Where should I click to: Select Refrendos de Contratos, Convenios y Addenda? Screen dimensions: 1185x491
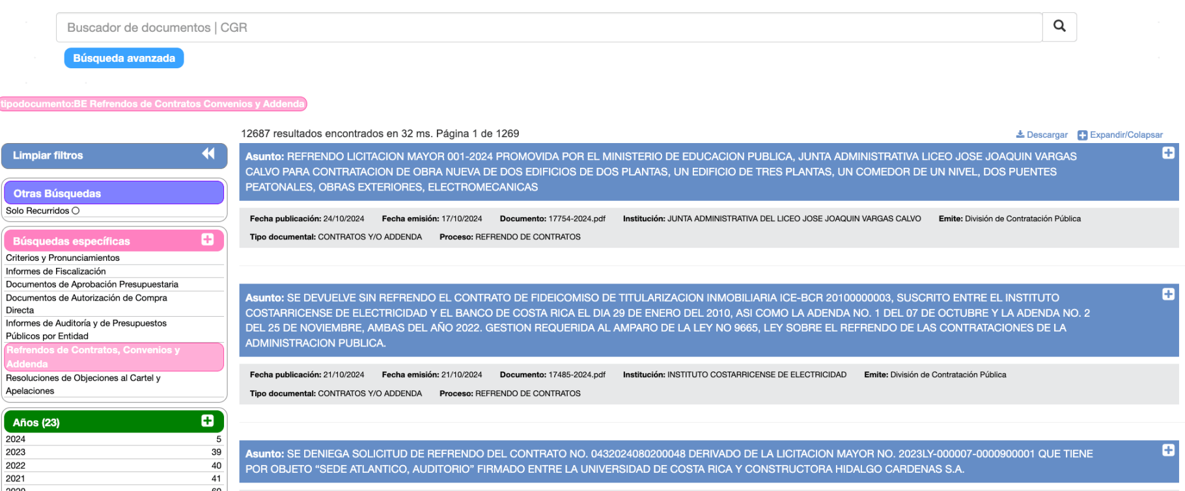(114, 357)
